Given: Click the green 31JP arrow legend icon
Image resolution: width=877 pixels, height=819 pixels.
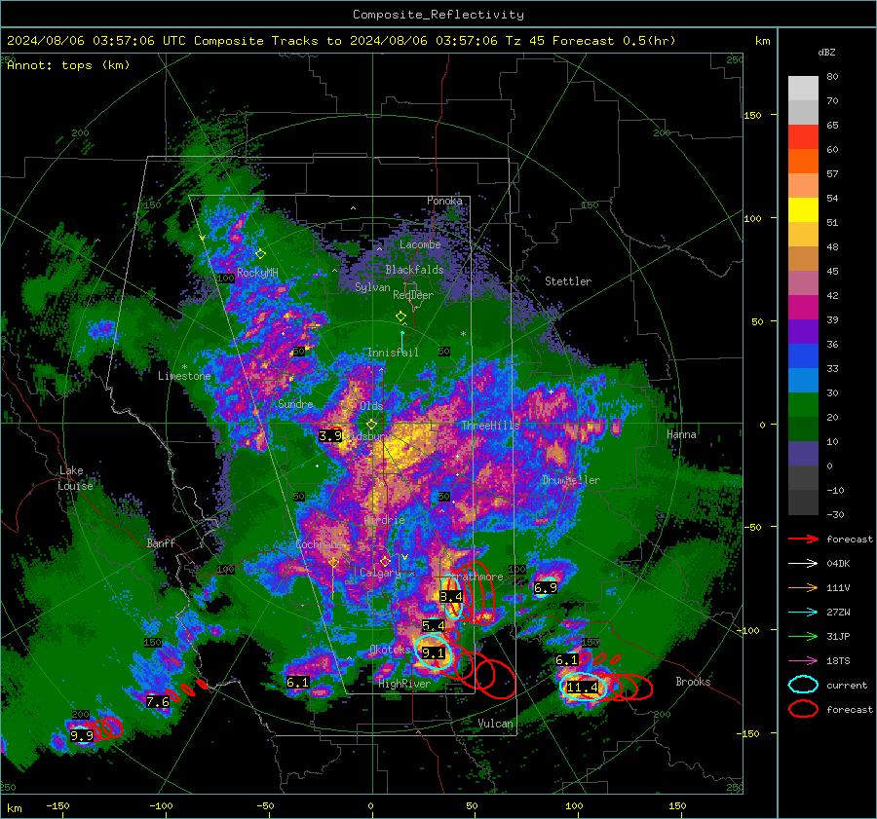Looking at the screenshot, I should click(x=803, y=637).
